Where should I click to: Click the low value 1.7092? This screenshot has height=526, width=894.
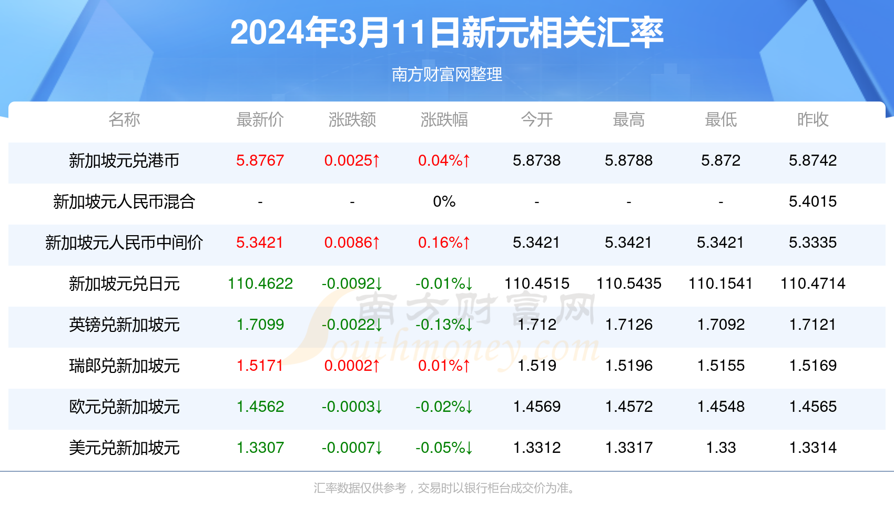(721, 325)
